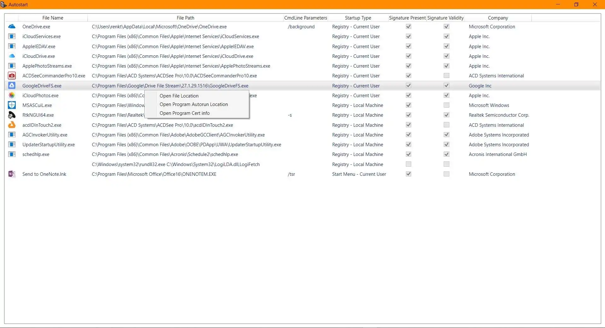Click the UpdaterStartupUtility.exe file name

49,145
